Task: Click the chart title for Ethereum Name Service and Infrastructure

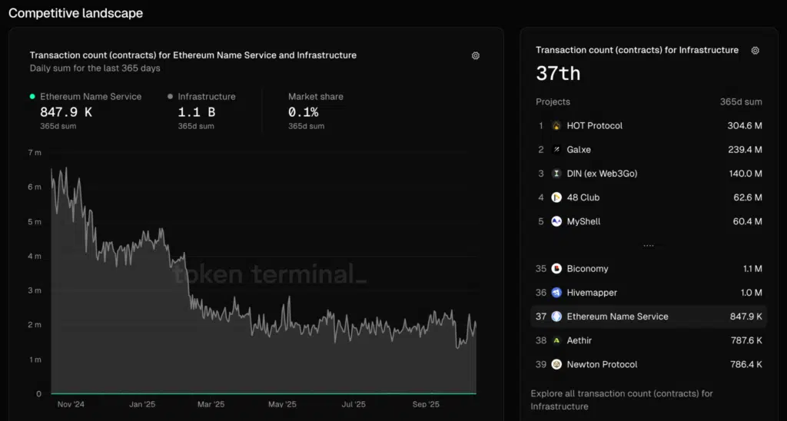Action: (x=193, y=55)
